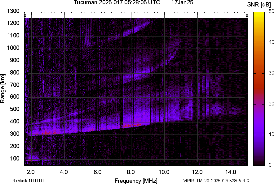Image resolution: width=274 pixels, height=184 pixels.
Task: Click the 'VIPIR' footer label
Action: pos(188,181)
